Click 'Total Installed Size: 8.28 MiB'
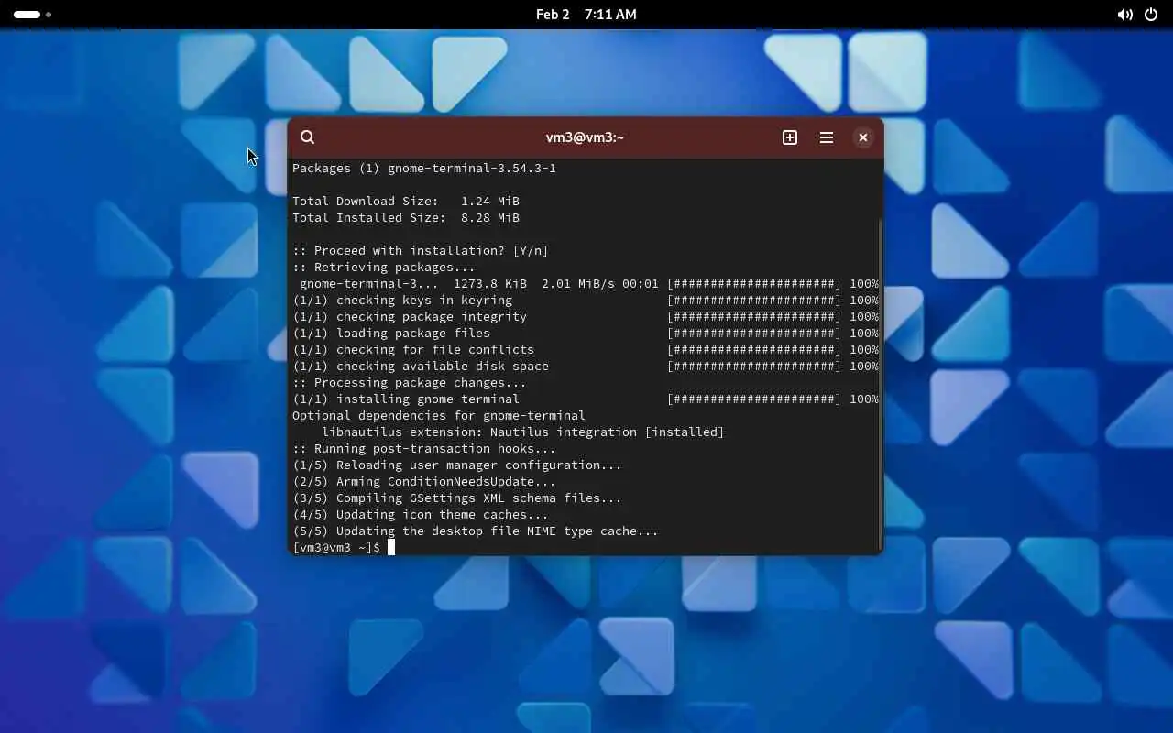 [x=406, y=217]
